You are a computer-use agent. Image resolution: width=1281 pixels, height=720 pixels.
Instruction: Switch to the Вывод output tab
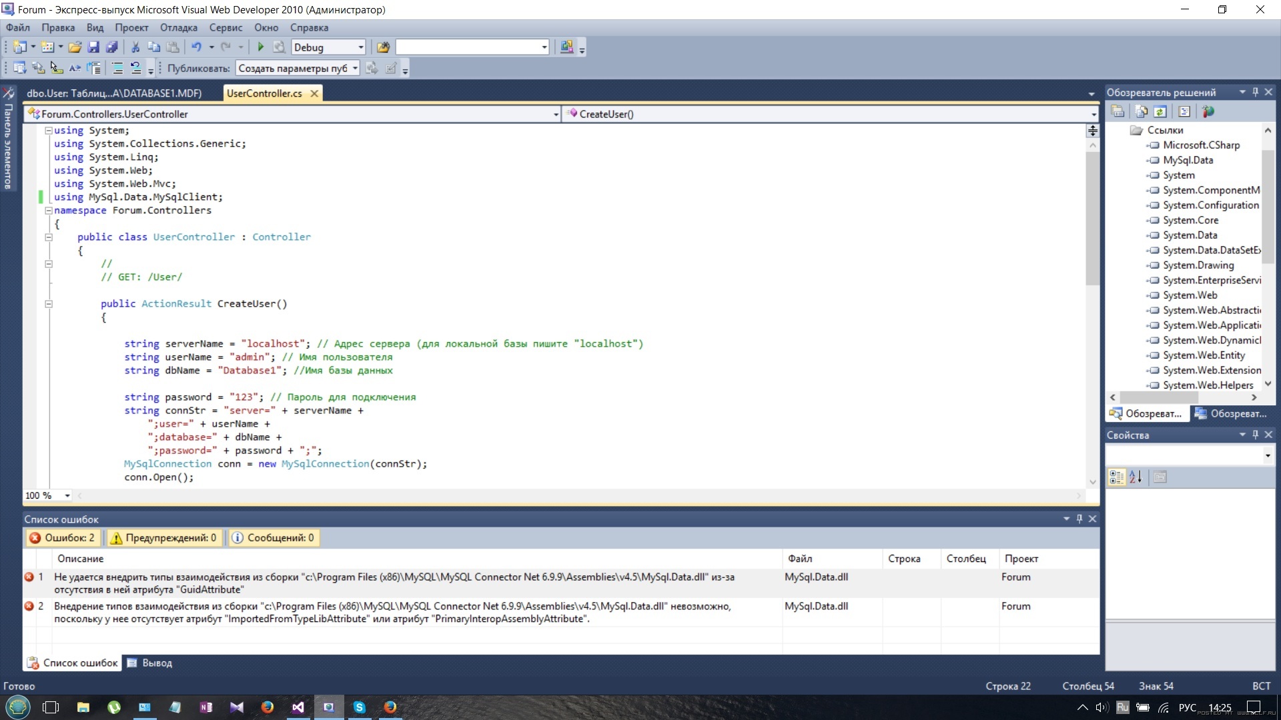pos(150,663)
